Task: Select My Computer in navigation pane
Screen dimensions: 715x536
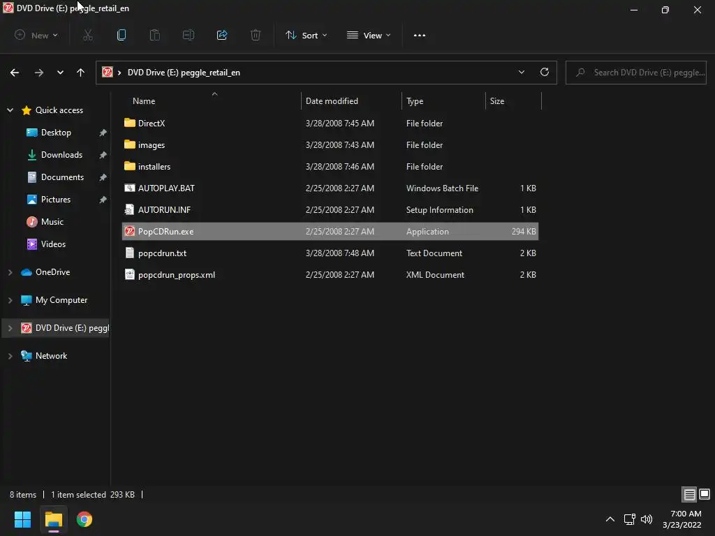Action: pos(61,300)
